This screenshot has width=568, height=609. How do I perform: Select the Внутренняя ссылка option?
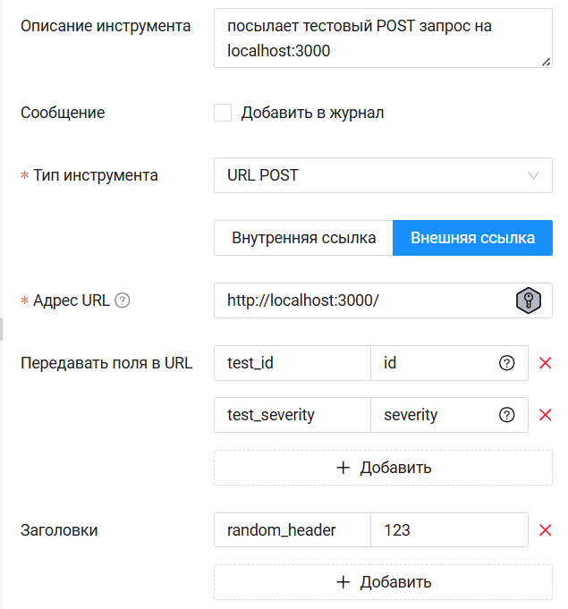click(x=303, y=238)
